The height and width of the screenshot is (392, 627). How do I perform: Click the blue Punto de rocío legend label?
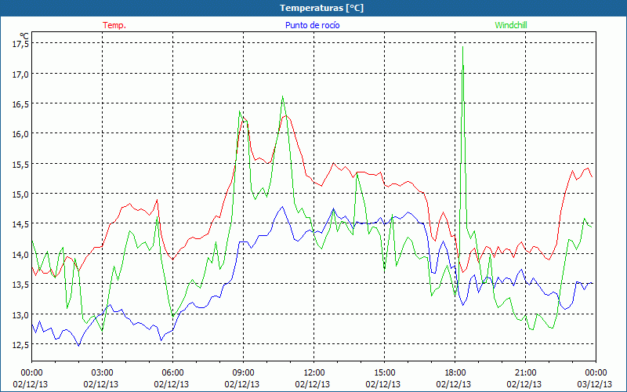(x=312, y=25)
